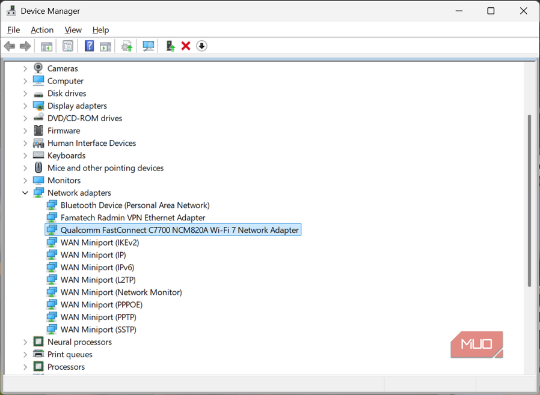Click the Device Manager title bar icon
This screenshot has height=395, width=540.
tap(11, 11)
